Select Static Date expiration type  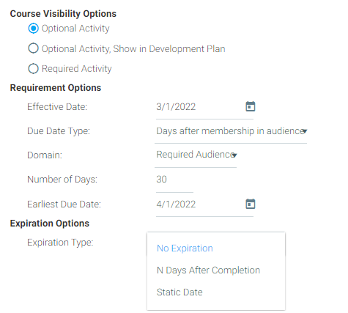click(179, 292)
